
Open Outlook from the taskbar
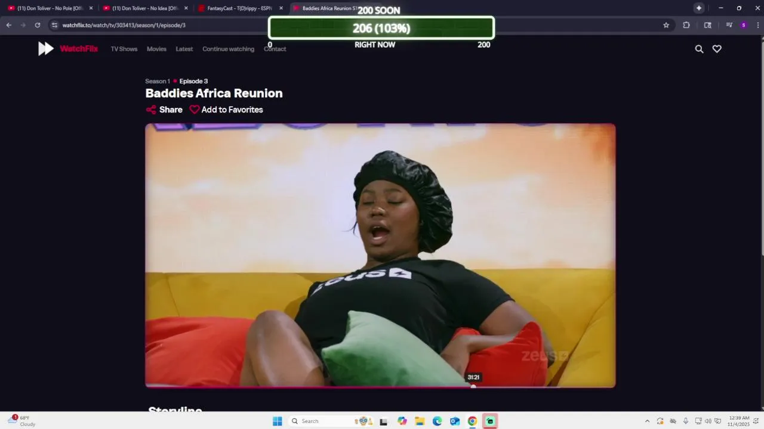[x=455, y=421]
